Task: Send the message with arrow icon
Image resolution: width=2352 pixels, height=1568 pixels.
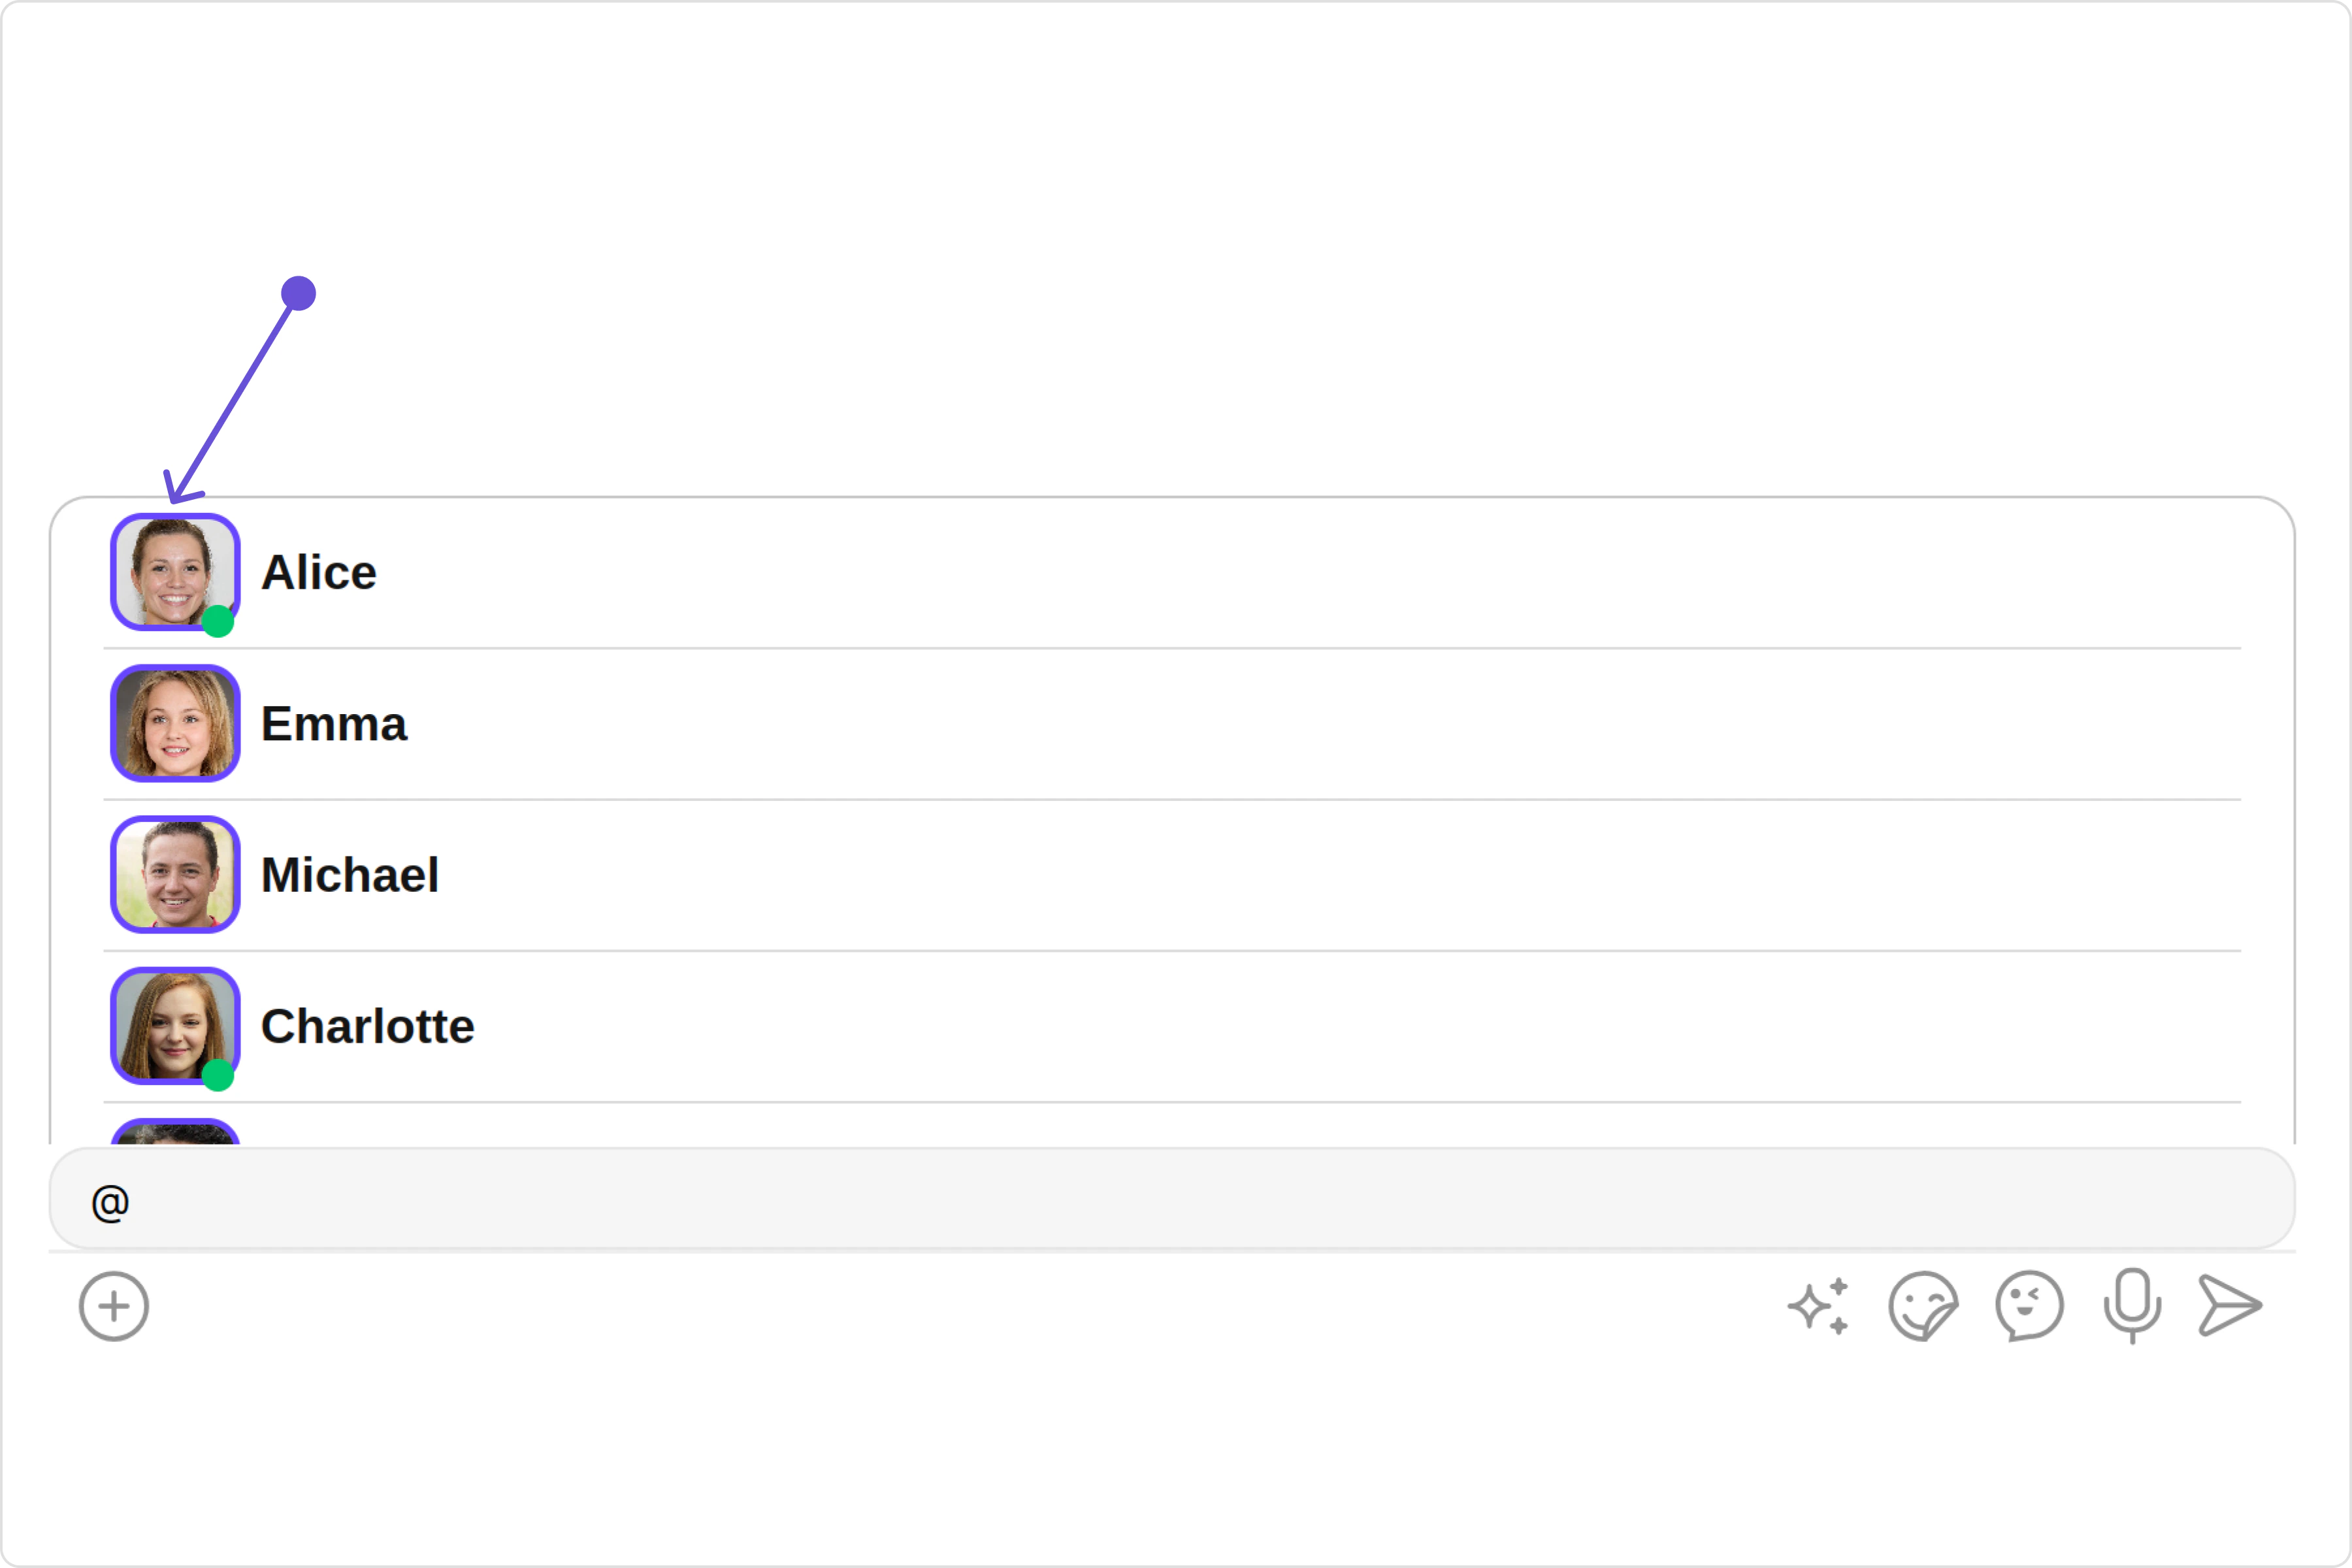Action: pos(2230,1305)
